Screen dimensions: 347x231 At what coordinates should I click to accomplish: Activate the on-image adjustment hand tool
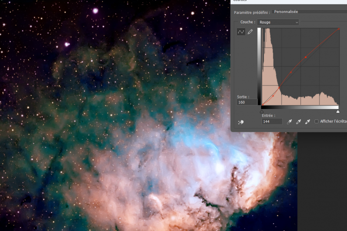coord(241,122)
